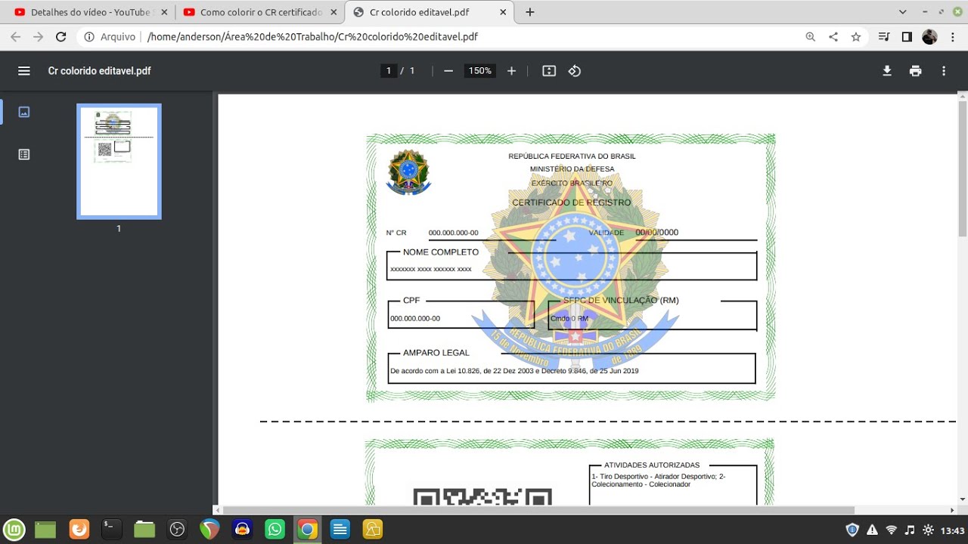Close the Como colorir o CR tab

pos(334,12)
